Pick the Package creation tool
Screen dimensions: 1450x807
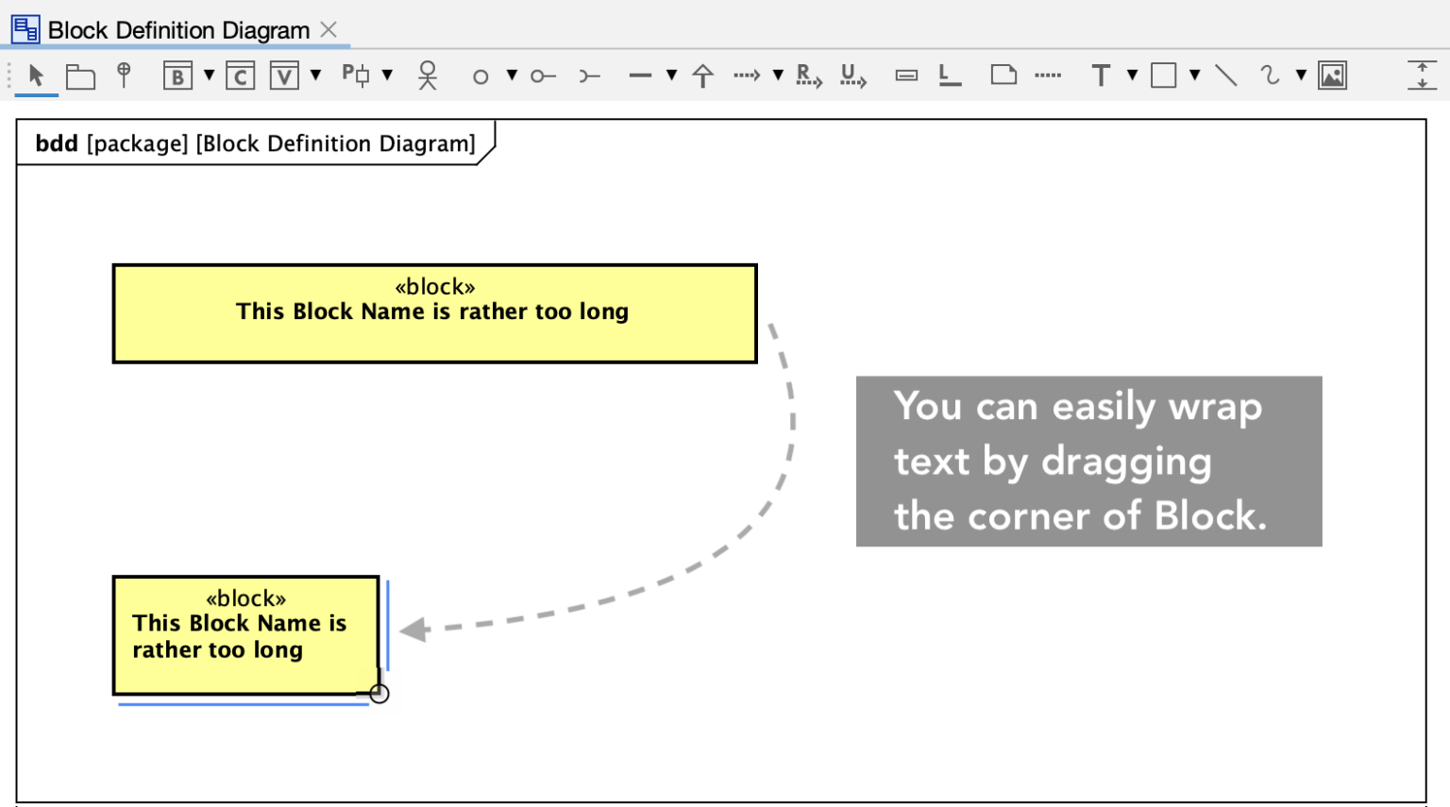[80, 76]
